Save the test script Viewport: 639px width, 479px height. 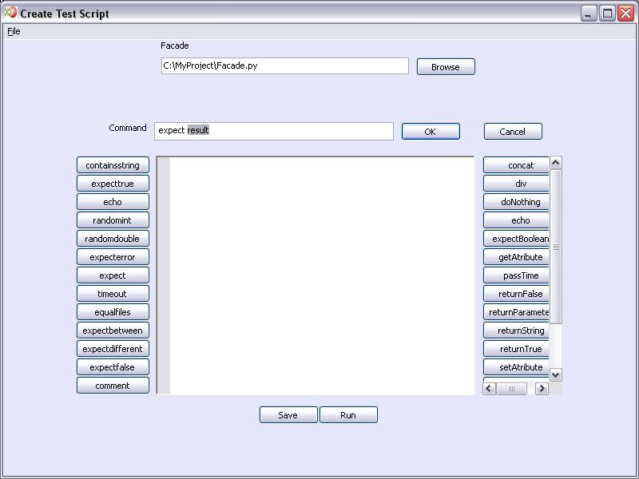288,414
